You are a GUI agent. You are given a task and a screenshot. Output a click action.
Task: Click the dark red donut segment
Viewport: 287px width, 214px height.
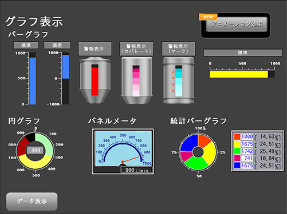tap(22, 147)
